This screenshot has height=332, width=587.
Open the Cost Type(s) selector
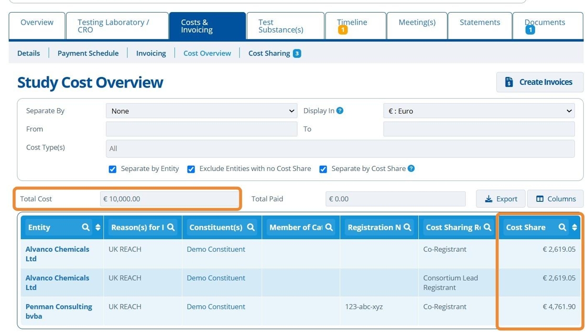pyautogui.click(x=340, y=148)
